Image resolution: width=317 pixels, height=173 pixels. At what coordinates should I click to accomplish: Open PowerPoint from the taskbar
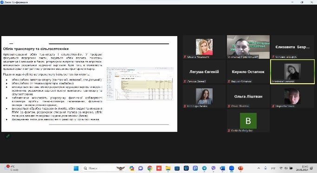coord(240,168)
